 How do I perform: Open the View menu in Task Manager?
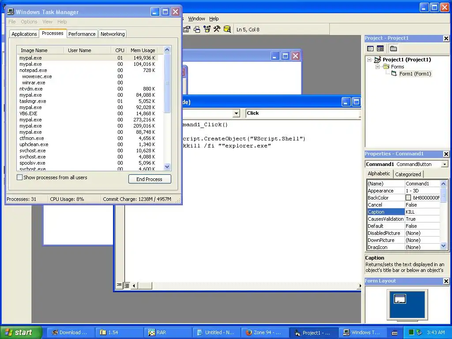47,22
